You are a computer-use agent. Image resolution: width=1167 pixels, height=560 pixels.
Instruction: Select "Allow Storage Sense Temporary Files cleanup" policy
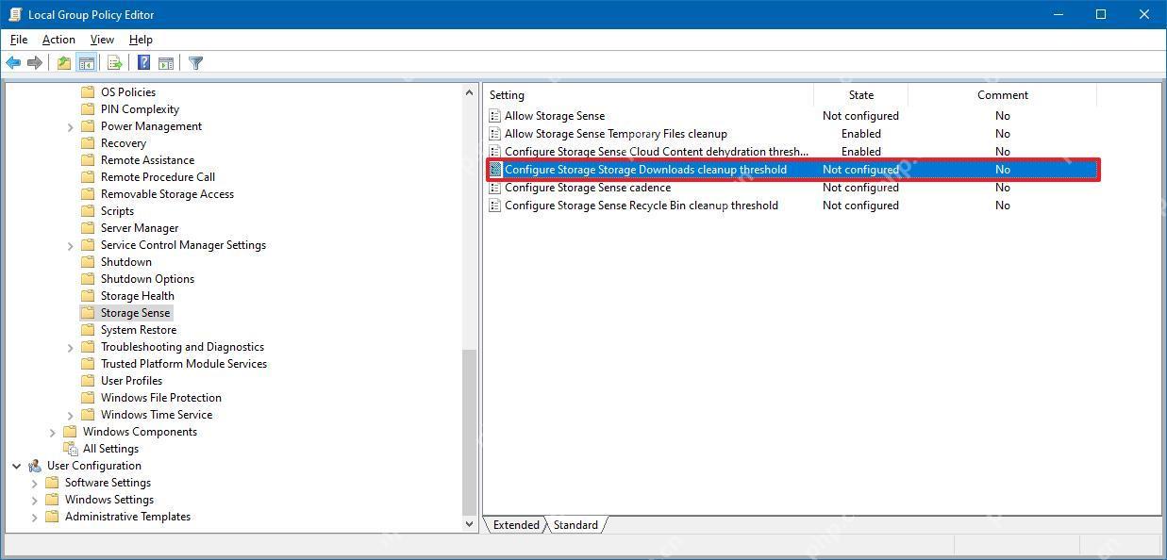616,134
